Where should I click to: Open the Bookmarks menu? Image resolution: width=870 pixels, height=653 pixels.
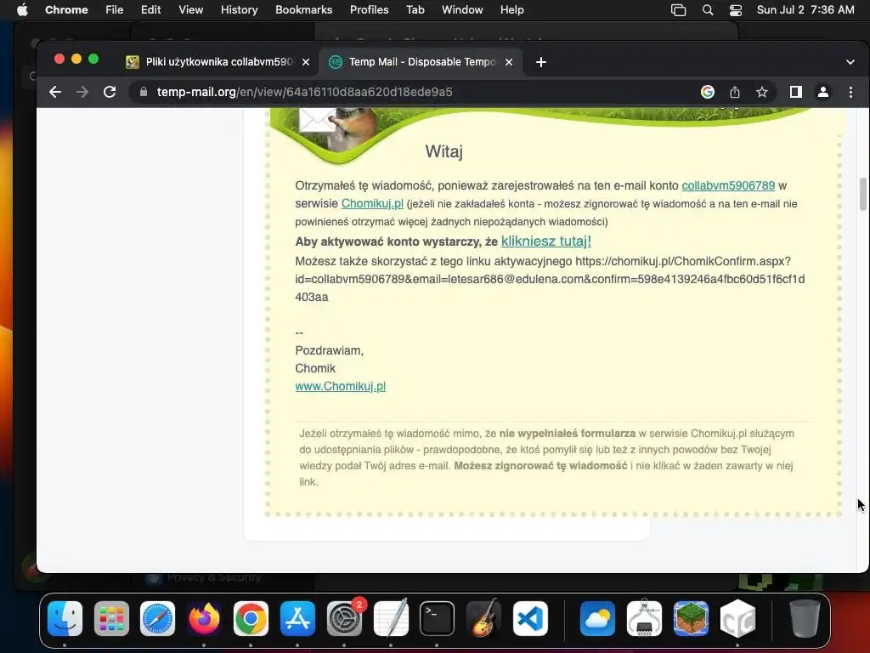point(303,10)
